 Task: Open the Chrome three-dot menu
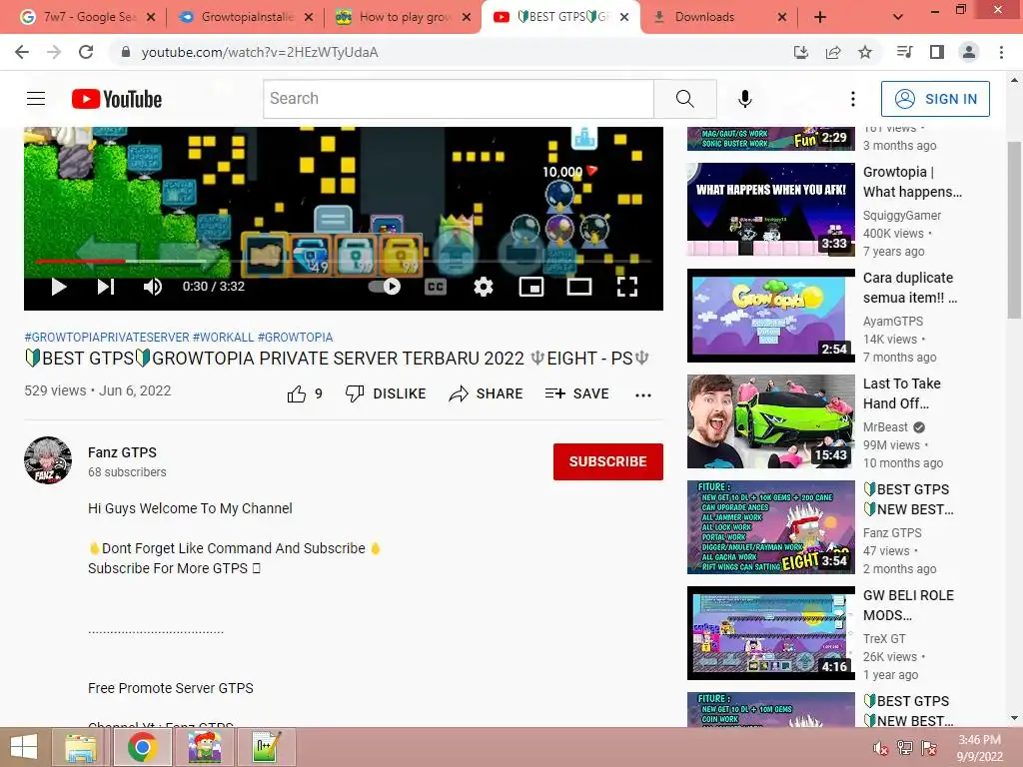(x=1001, y=52)
